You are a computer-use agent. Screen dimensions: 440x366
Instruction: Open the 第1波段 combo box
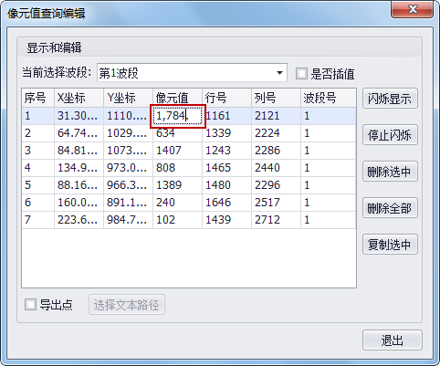click(192, 73)
